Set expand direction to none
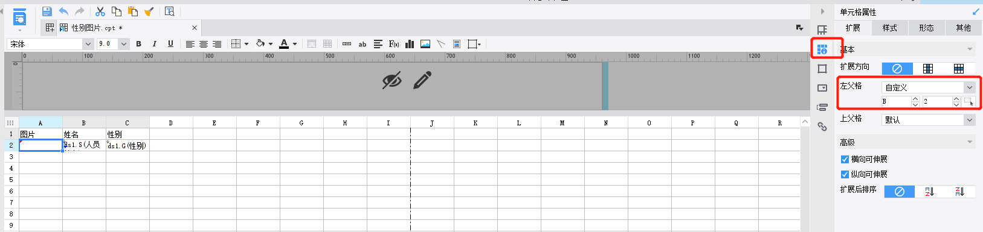 click(x=897, y=69)
